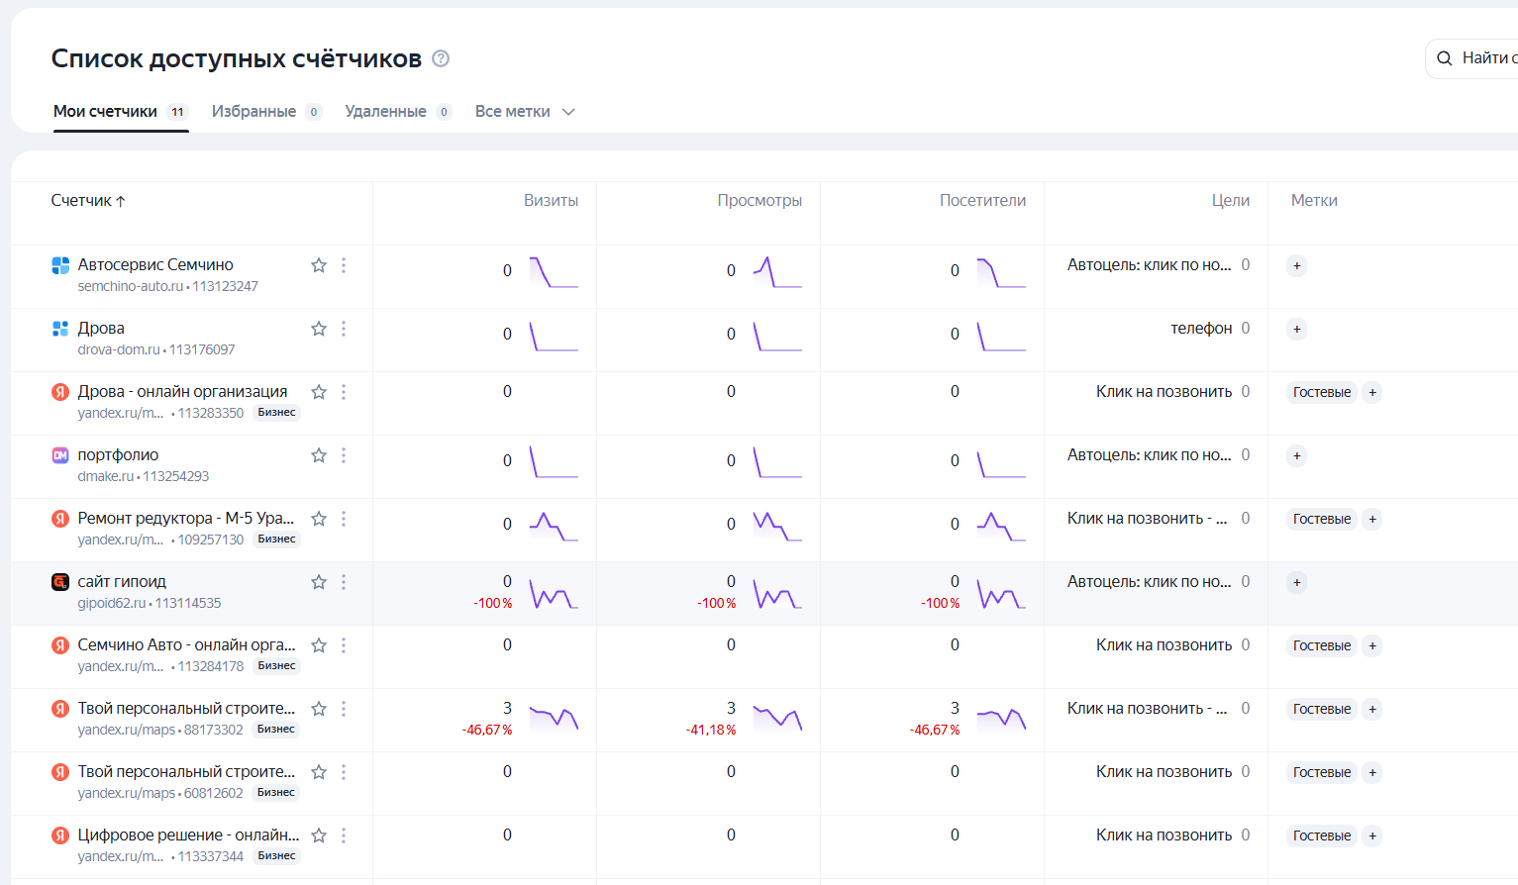Click Гостевые label on Цифровое решение row
Screen dimensions: 1518x885
(x=1322, y=836)
